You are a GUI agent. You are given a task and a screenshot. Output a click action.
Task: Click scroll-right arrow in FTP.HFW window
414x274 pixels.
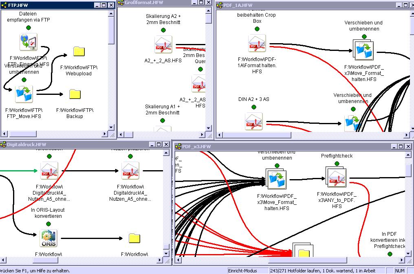(x=105, y=134)
